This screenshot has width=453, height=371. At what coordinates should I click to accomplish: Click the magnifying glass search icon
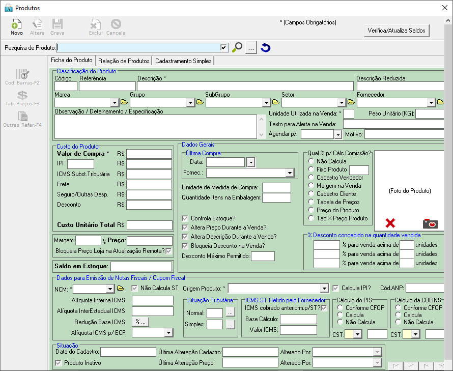click(237, 48)
